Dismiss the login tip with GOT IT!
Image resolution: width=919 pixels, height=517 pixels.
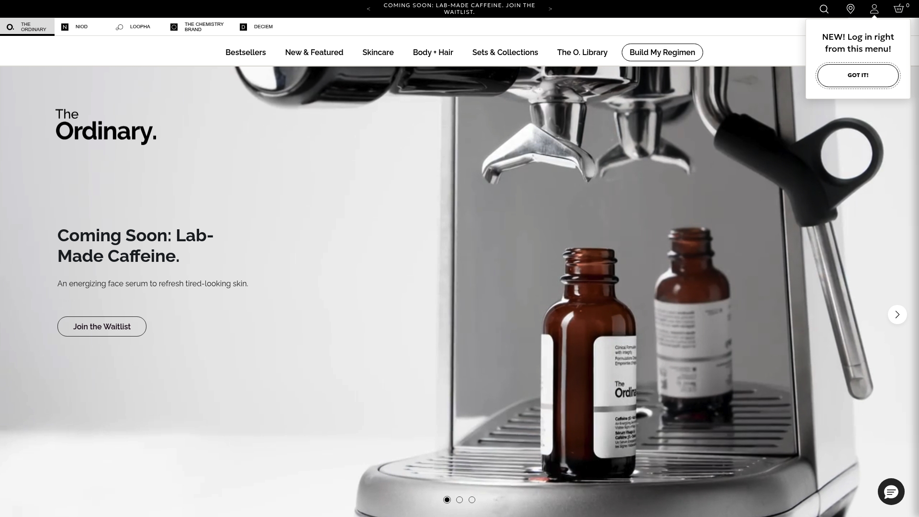858,76
